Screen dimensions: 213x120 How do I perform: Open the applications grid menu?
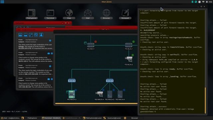[2, 2]
